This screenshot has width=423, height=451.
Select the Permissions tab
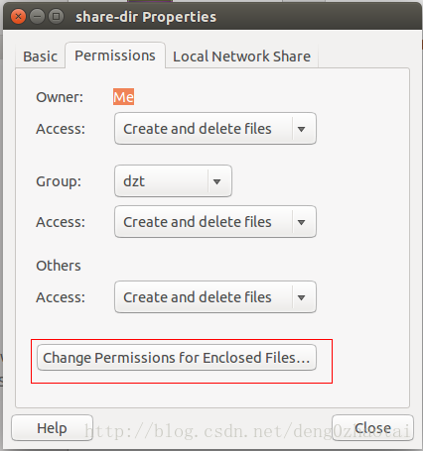(x=115, y=56)
